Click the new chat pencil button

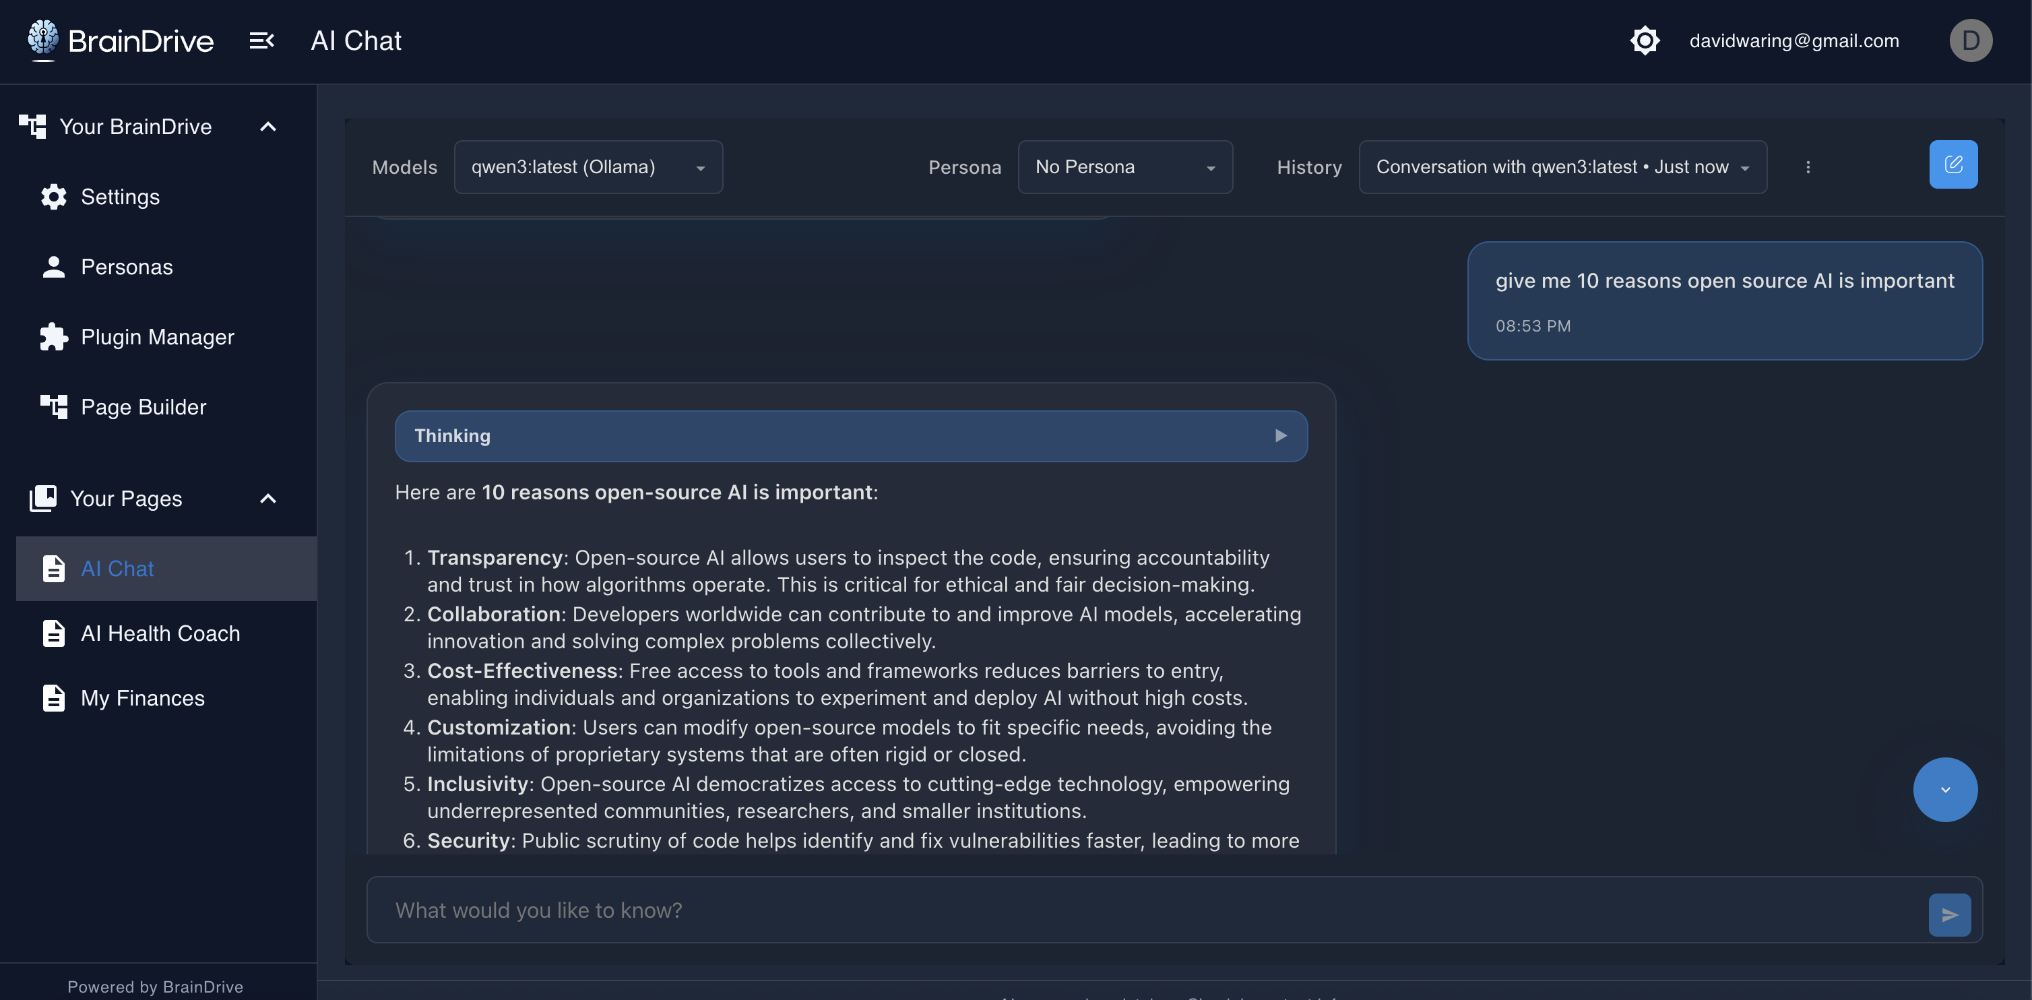point(1952,165)
